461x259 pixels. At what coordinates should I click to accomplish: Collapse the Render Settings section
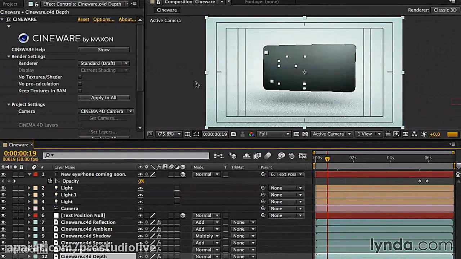(x=9, y=56)
